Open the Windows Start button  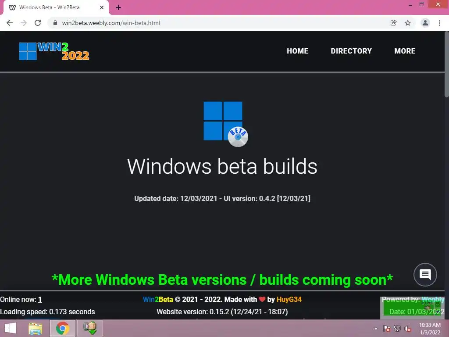(11, 328)
